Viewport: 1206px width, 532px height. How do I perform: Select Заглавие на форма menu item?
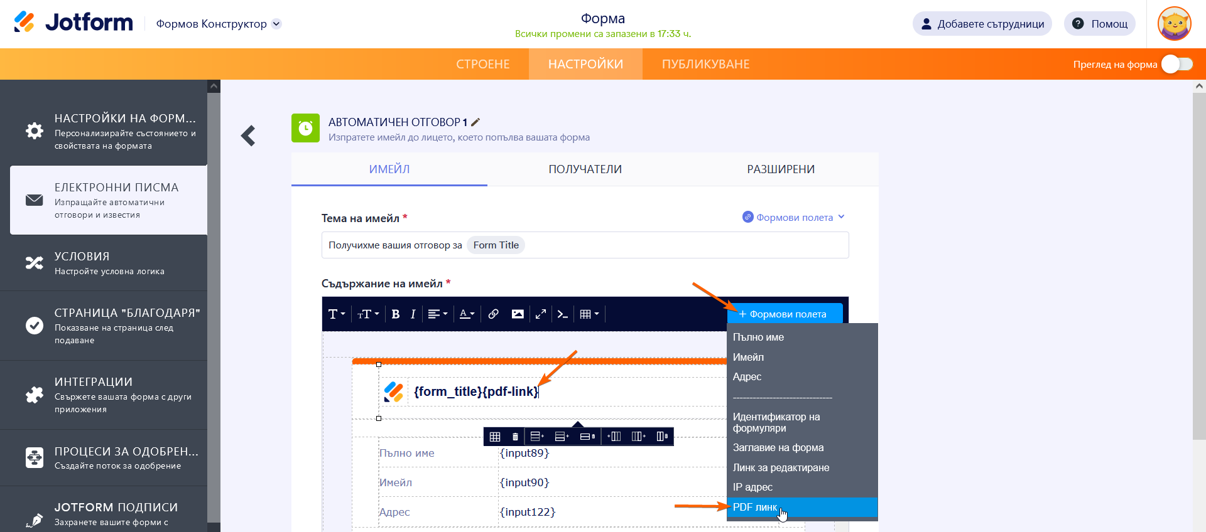coord(802,447)
